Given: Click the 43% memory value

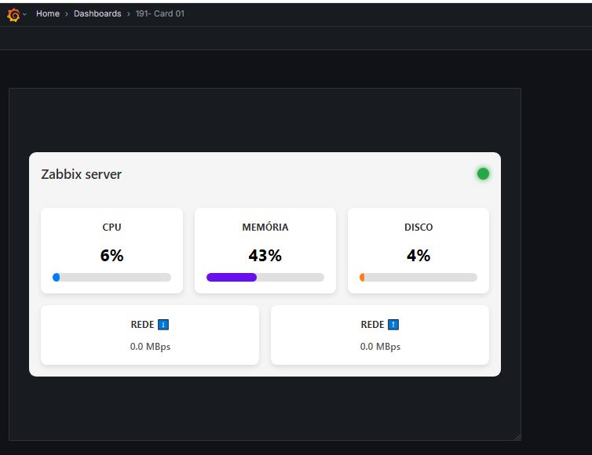Looking at the screenshot, I should 265,256.
